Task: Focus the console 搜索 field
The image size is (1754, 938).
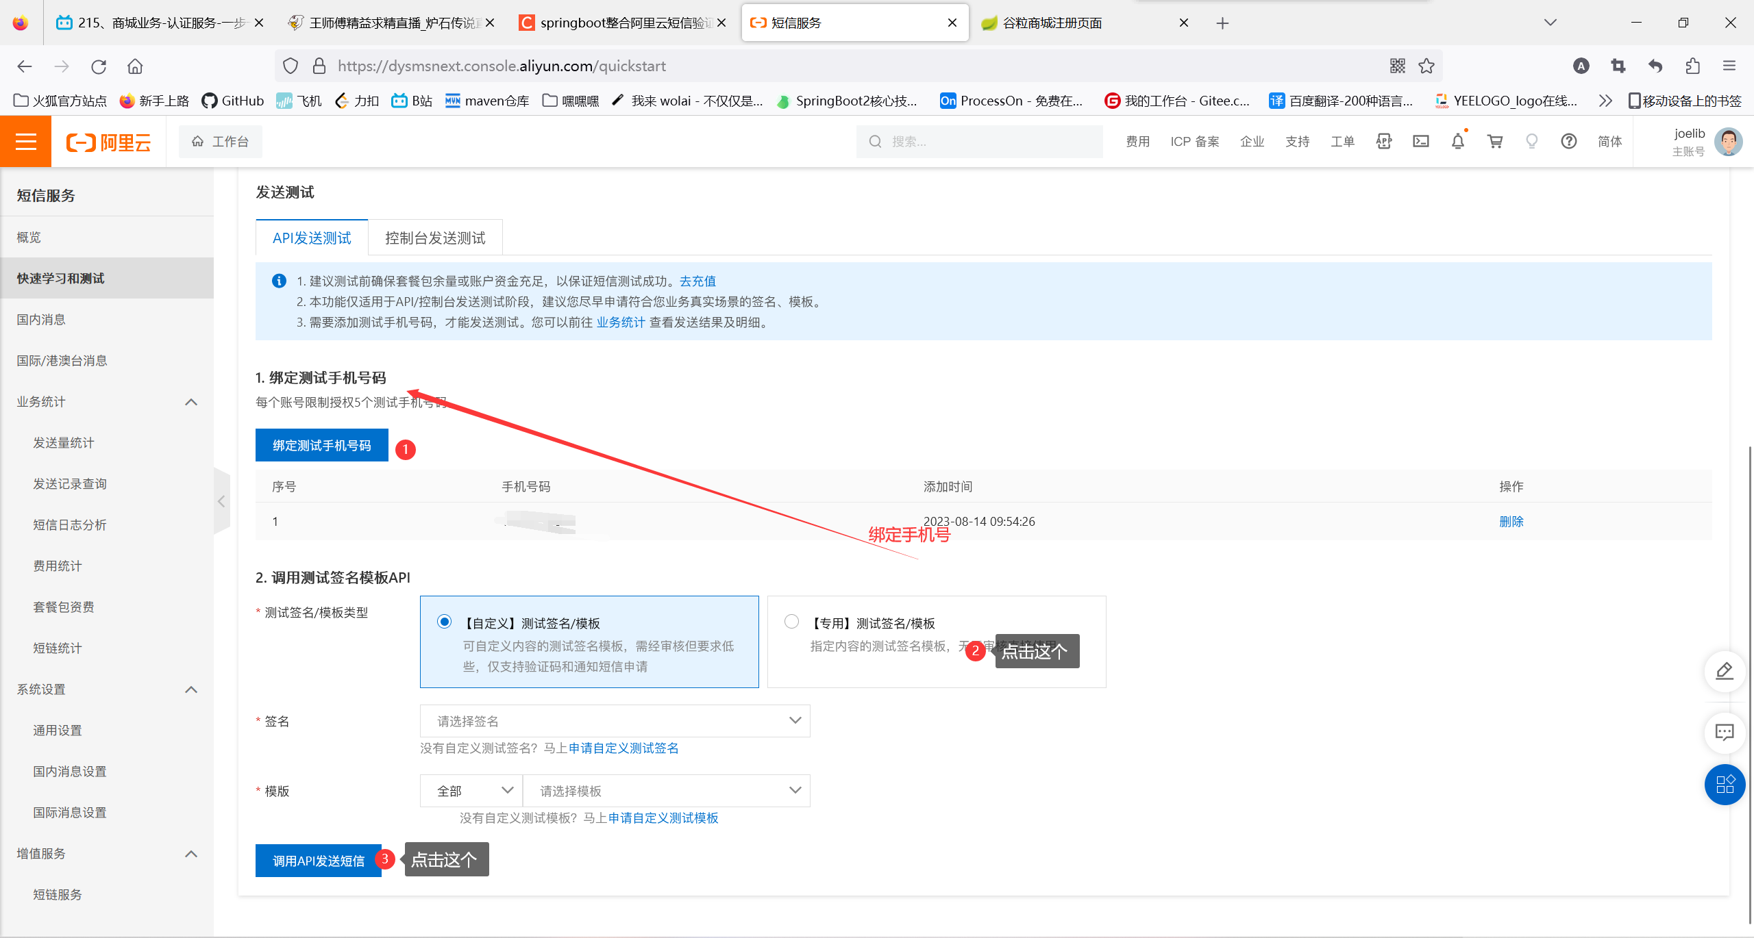Action: tap(979, 142)
